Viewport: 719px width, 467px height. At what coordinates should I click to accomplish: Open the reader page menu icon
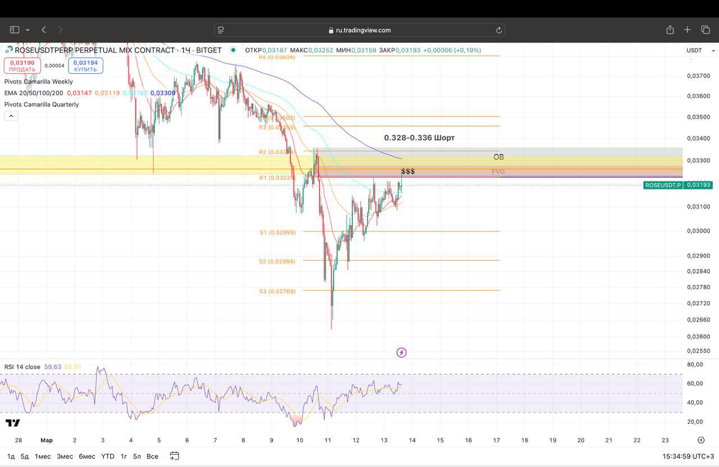point(221,30)
